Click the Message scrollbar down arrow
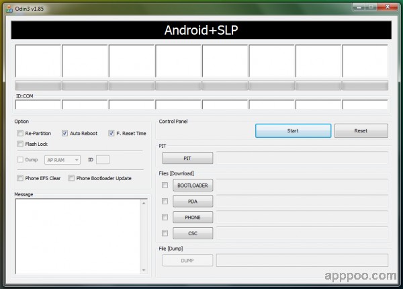The width and height of the screenshot is (403, 289). tap(144, 270)
